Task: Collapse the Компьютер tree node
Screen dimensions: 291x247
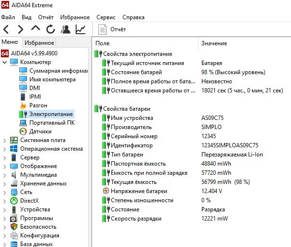Action: (x=5, y=62)
